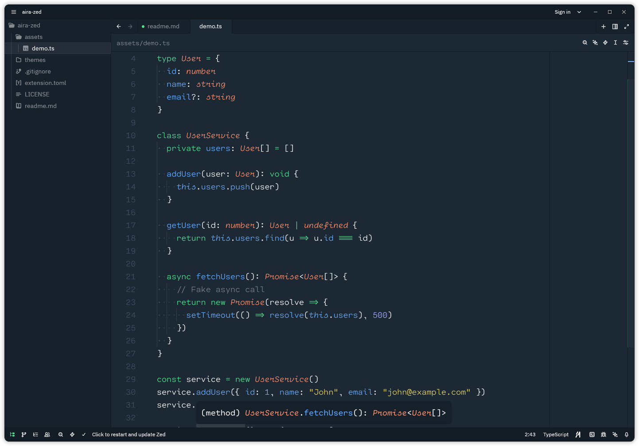Create new tab with plus icon
The image size is (639, 446).
(604, 27)
